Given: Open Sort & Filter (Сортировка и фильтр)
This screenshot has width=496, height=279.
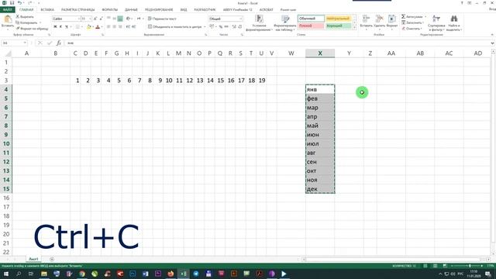Looking at the screenshot, I should [x=436, y=22].
